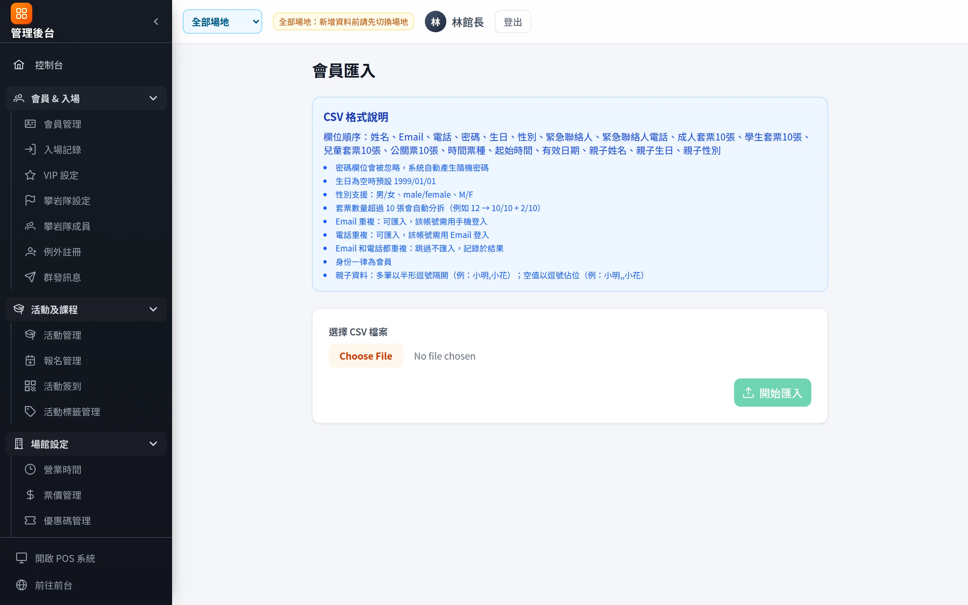The width and height of the screenshot is (968, 605).
Task: Click the 活動標籤管理 tag icon
Action: [30, 412]
